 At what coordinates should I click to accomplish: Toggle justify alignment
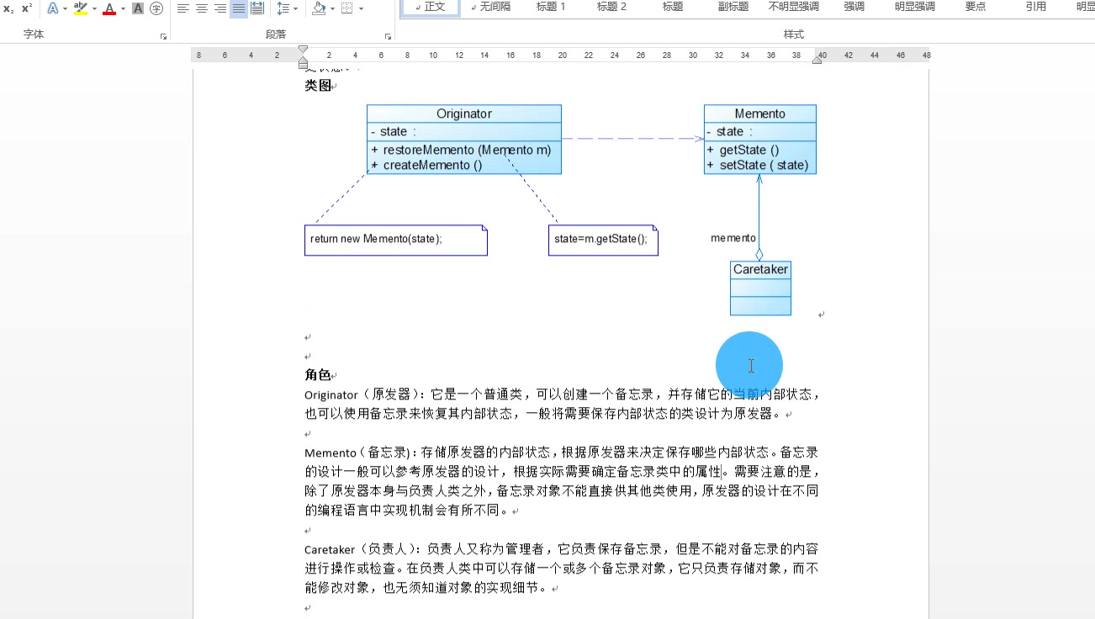coord(239,8)
